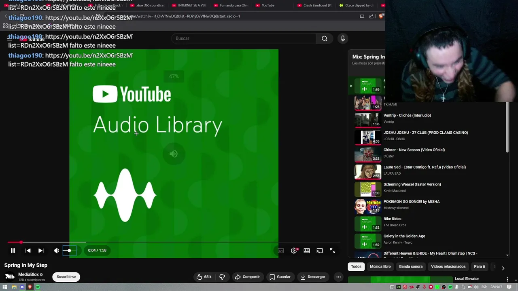Screen dimensions: 518x291
Task: Like the video with 65 k likes
Action: 204,277
